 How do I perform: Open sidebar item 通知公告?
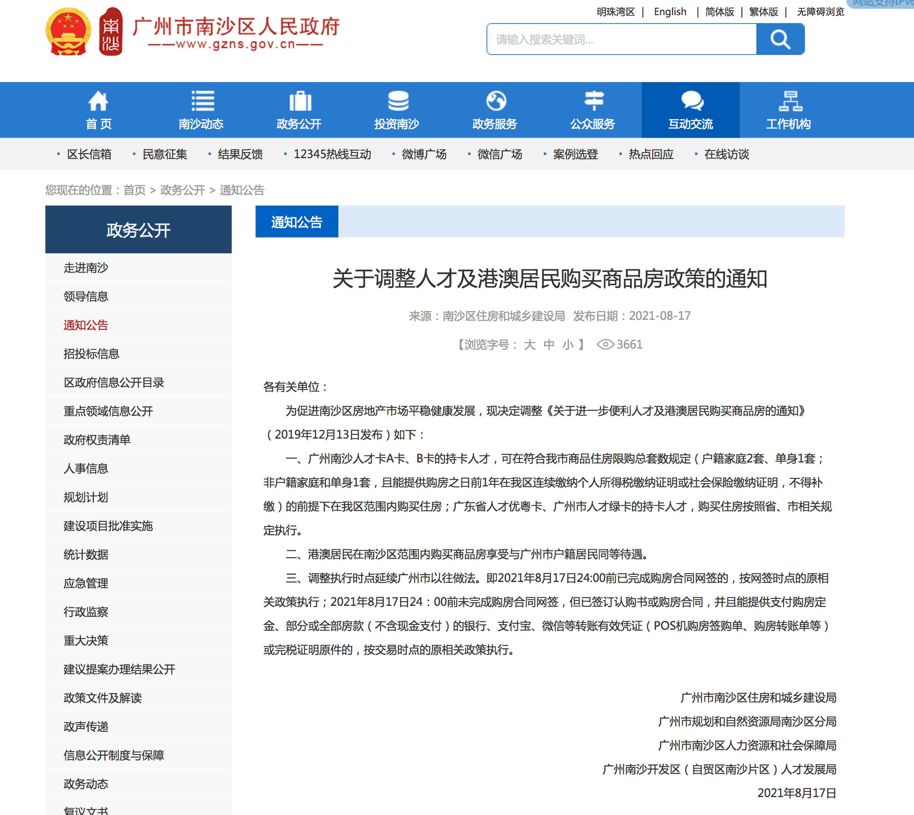tap(86, 325)
